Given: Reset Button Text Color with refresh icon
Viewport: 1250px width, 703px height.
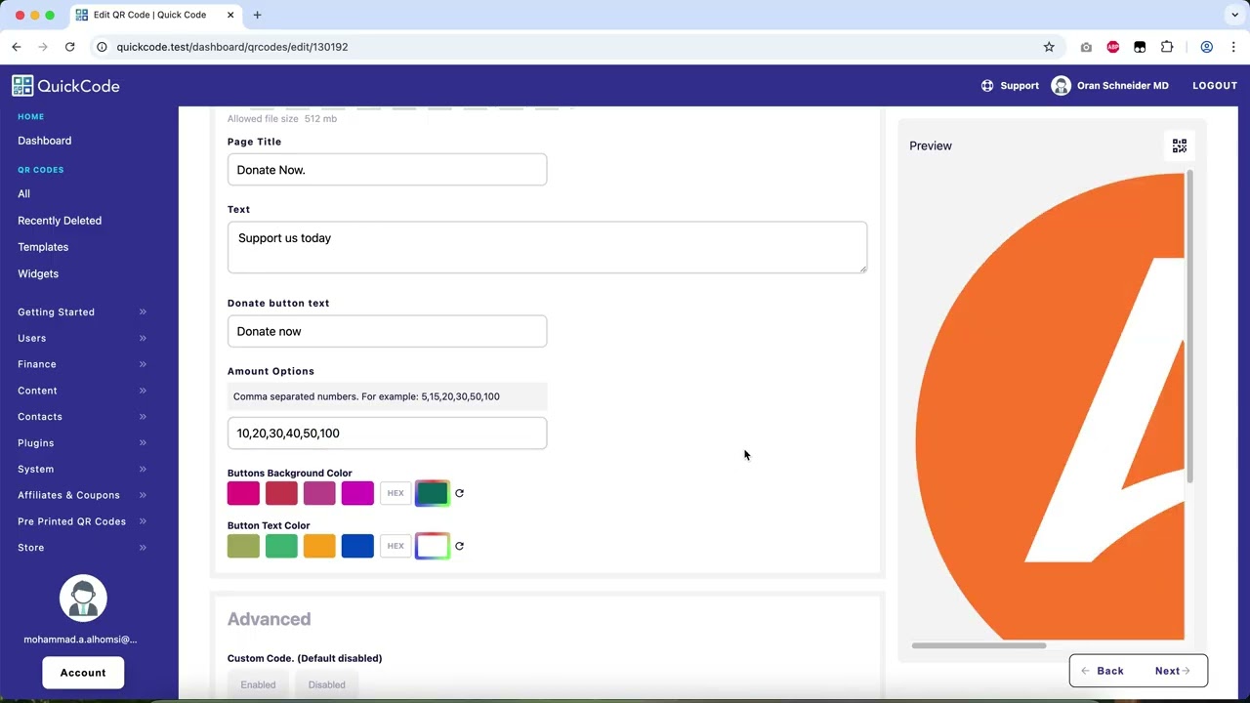Looking at the screenshot, I should click(x=459, y=546).
